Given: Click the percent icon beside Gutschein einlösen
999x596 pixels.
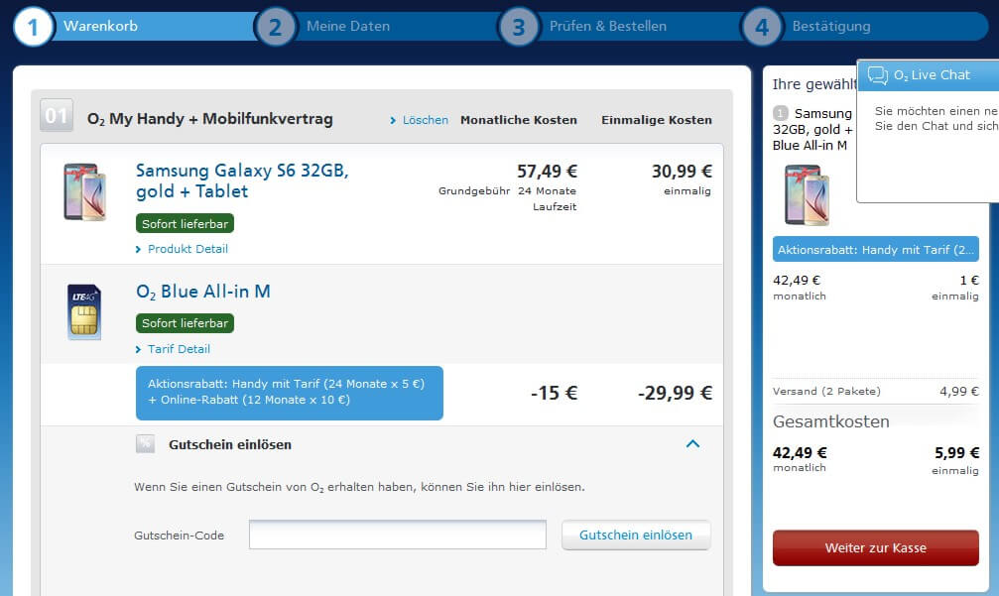Looking at the screenshot, I should click(146, 444).
